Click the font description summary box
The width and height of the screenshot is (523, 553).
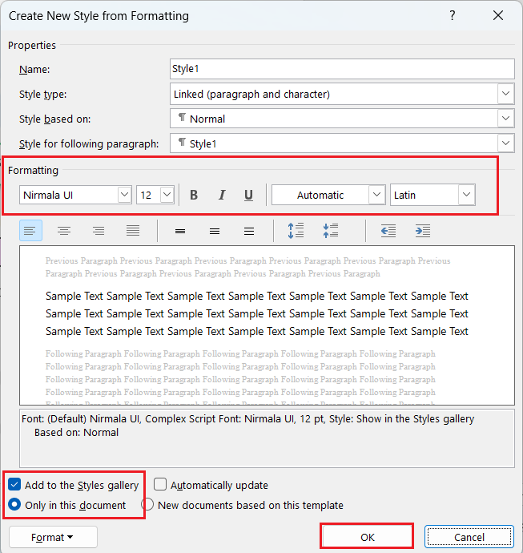click(267, 438)
